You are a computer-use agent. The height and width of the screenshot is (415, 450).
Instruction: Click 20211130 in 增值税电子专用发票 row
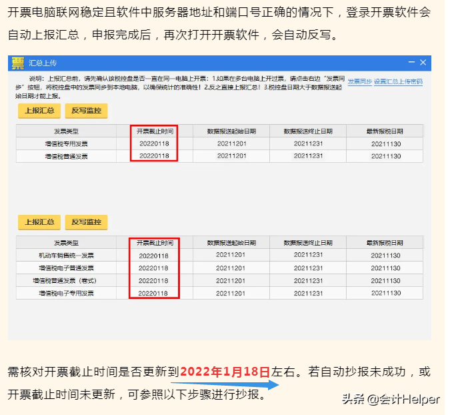click(x=386, y=293)
